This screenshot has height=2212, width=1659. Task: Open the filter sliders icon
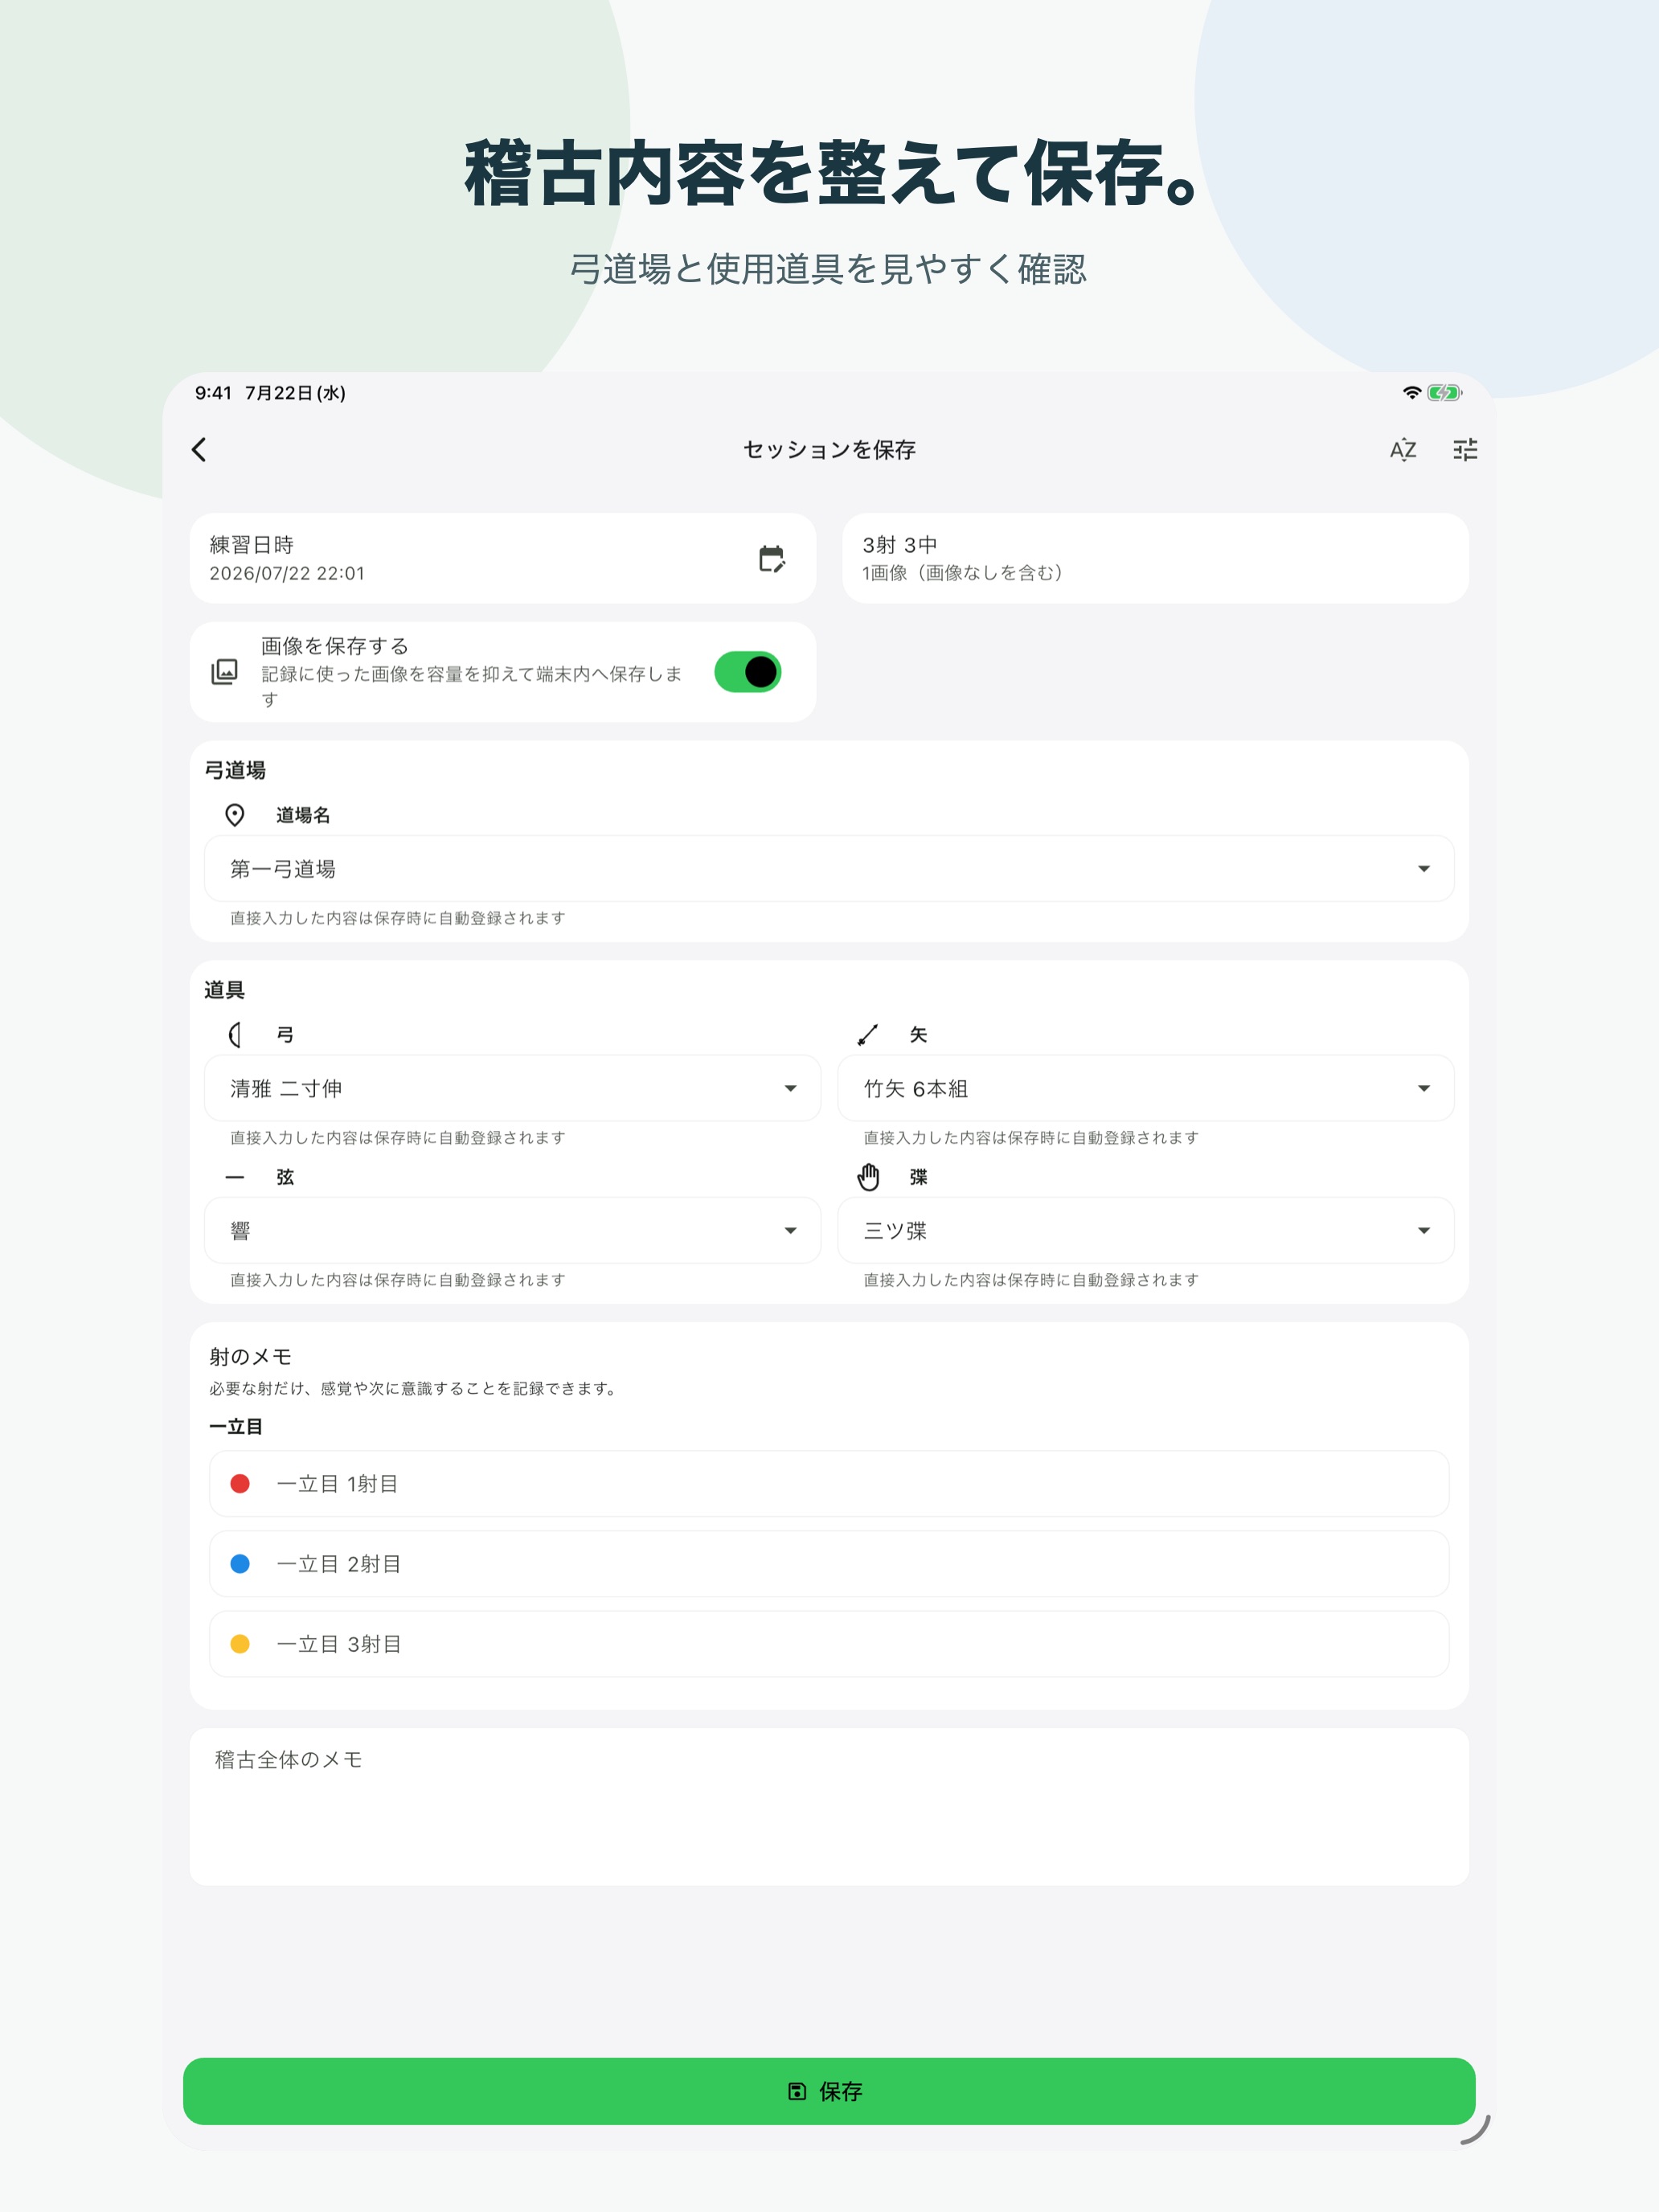1465,450
